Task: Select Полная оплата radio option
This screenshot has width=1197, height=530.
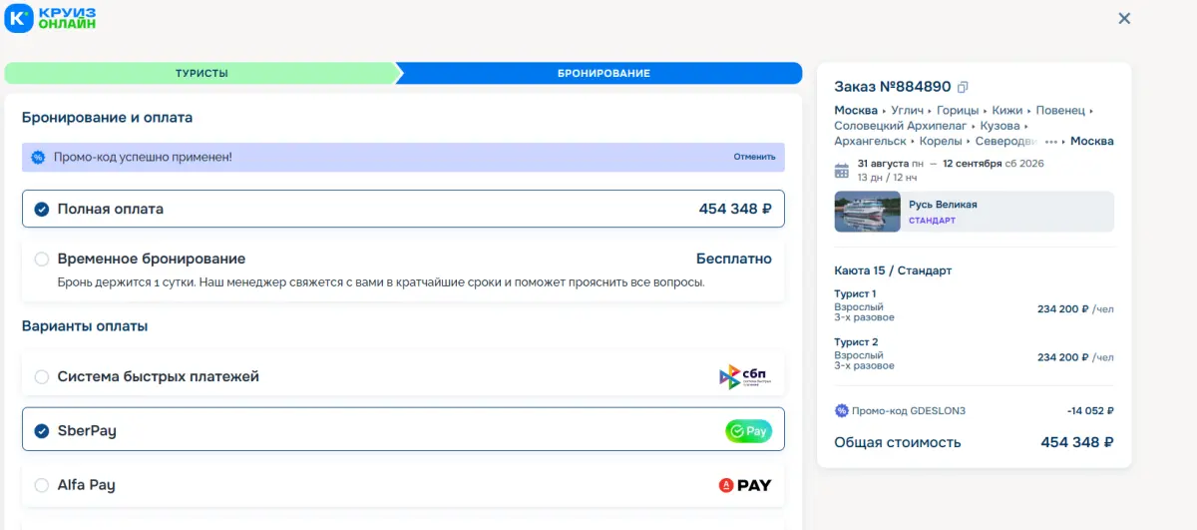Action: click(42, 210)
